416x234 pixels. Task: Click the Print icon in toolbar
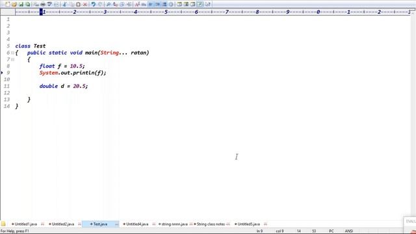[x=43, y=5]
